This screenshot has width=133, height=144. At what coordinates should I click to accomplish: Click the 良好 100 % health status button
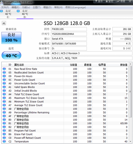click(x=11, y=38)
